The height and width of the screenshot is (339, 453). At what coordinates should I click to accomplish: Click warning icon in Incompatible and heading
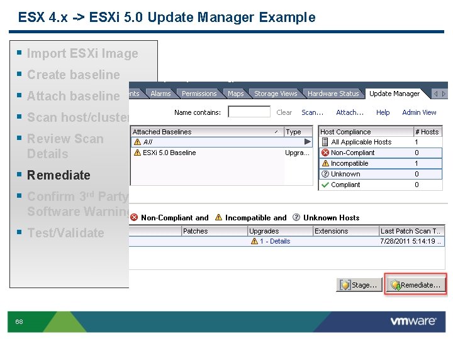tap(219, 217)
